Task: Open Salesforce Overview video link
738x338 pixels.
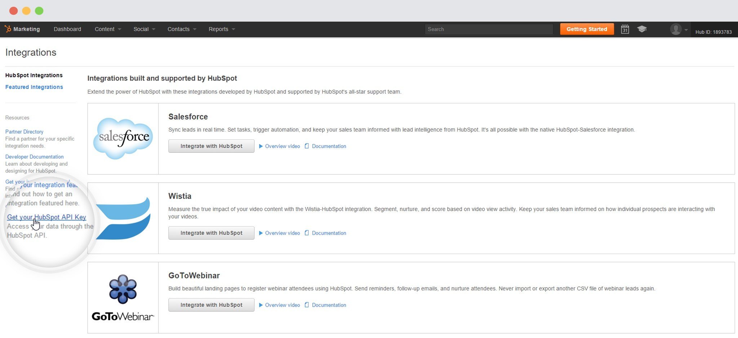Action: (283, 146)
